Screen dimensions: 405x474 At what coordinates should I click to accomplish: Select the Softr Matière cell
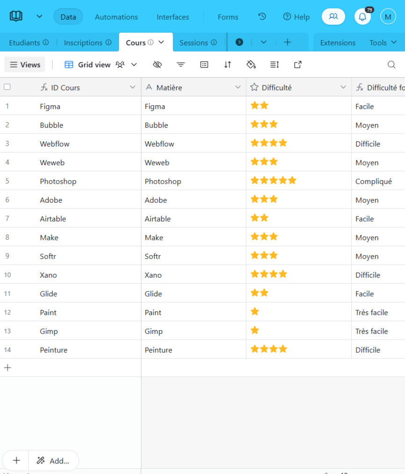pos(193,256)
